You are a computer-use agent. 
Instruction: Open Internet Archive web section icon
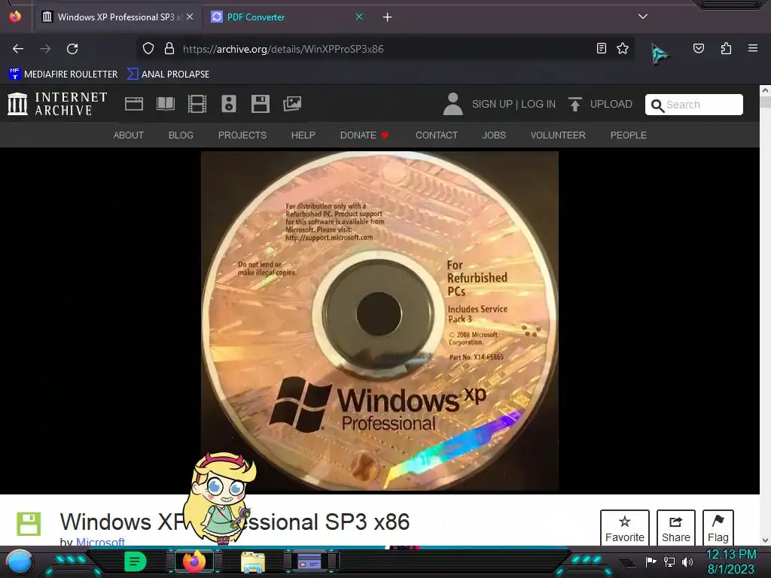134,104
